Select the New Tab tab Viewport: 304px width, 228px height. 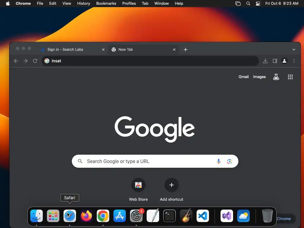pyautogui.click(x=143, y=50)
